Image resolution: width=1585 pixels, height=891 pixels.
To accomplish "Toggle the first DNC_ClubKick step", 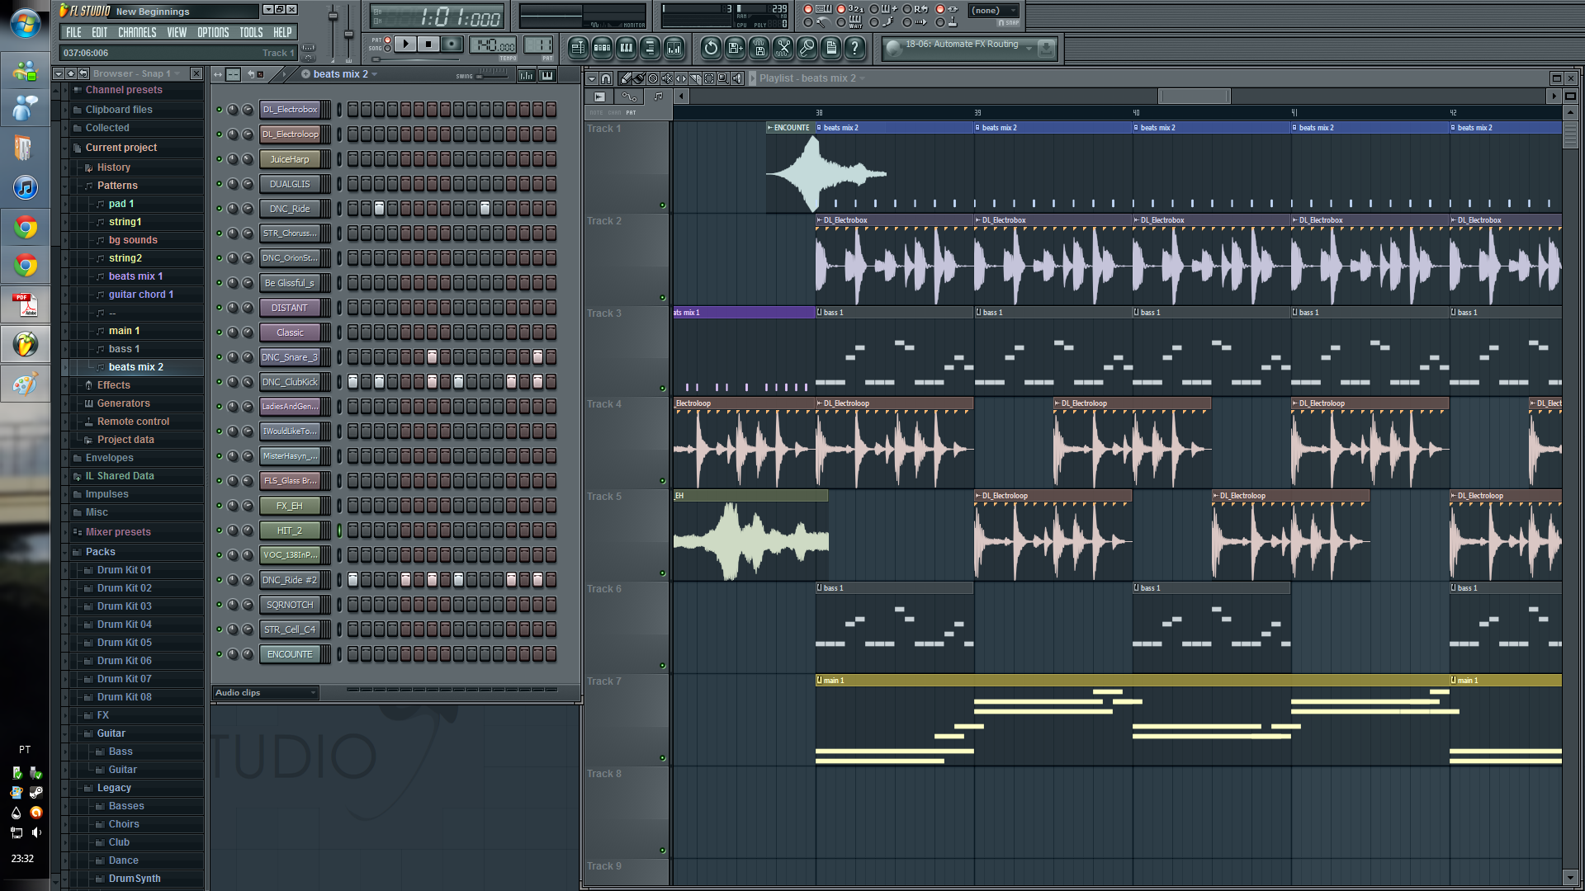I will click(x=353, y=382).
